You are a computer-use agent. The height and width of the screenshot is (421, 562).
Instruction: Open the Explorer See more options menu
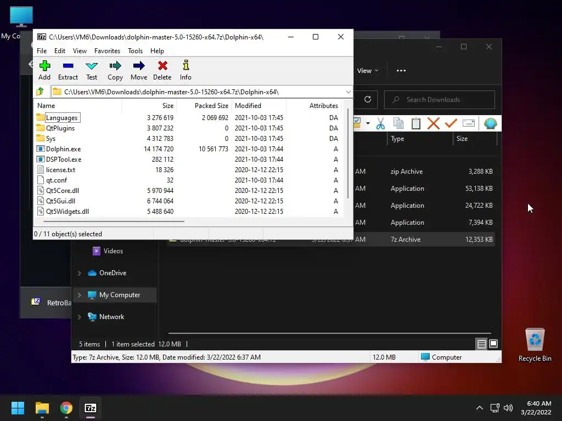(x=401, y=71)
